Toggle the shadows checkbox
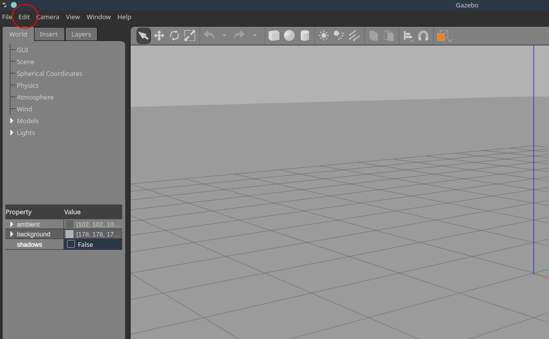The image size is (549, 339). click(71, 244)
